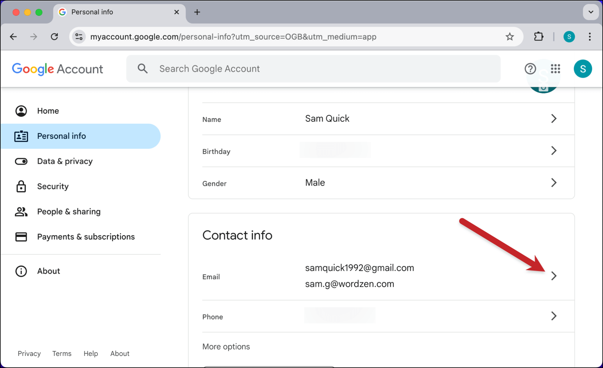Image resolution: width=603 pixels, height=368 pixels.
Task: Click the macOS yellow minimize button
Action: (x=27, y=12)
